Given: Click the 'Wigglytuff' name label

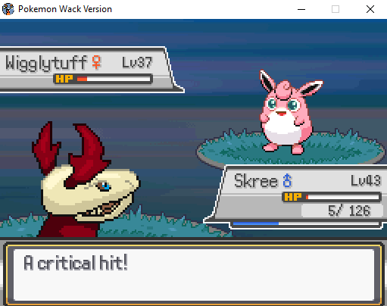Looking at the screenshot, I should click(x=46, y=64).
